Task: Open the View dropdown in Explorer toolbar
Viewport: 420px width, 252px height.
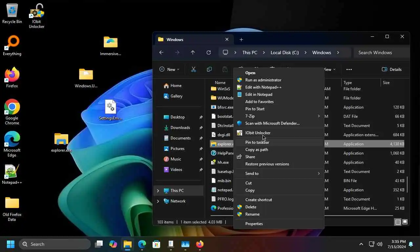Action: [330, 69]
